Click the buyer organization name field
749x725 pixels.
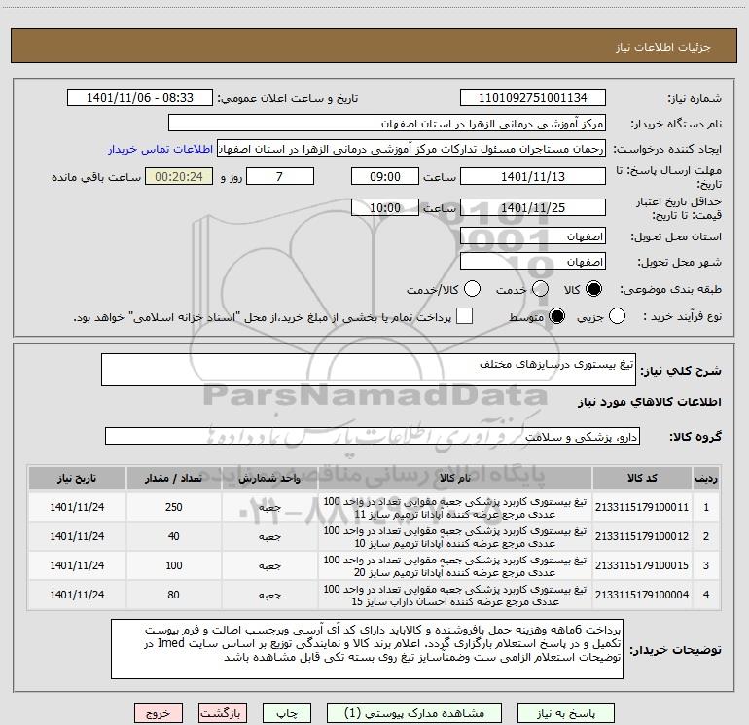tap(387, 124)
